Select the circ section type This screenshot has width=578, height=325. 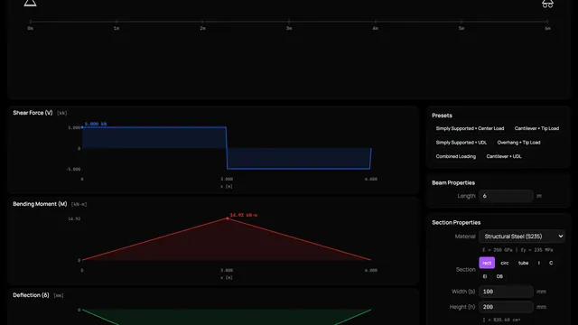(x=505, y=263)
